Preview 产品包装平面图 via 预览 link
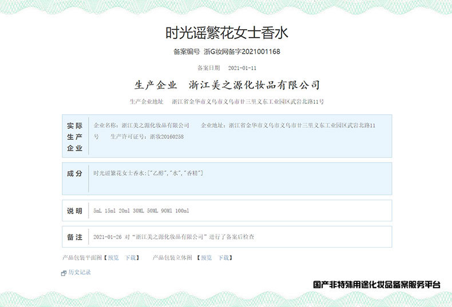452x307 pixels. [113, 258]
